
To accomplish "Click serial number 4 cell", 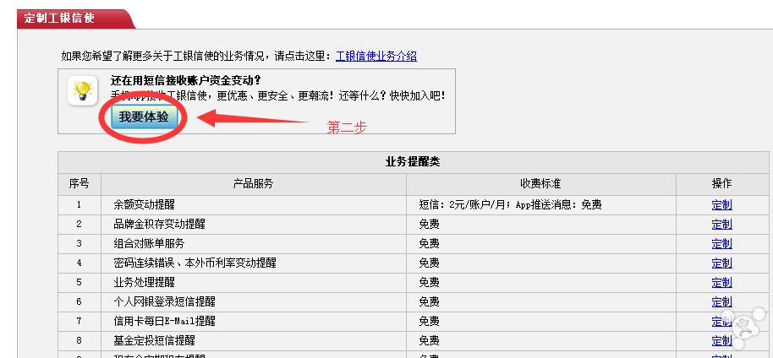I will pyautogui.click(x=79, y=263).
